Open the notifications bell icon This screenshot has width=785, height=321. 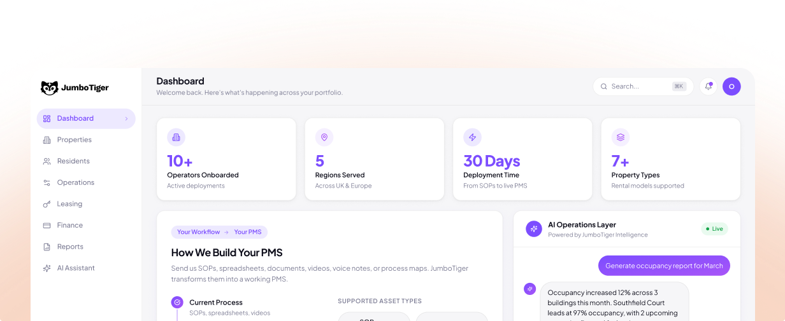(x=709, y=86)
